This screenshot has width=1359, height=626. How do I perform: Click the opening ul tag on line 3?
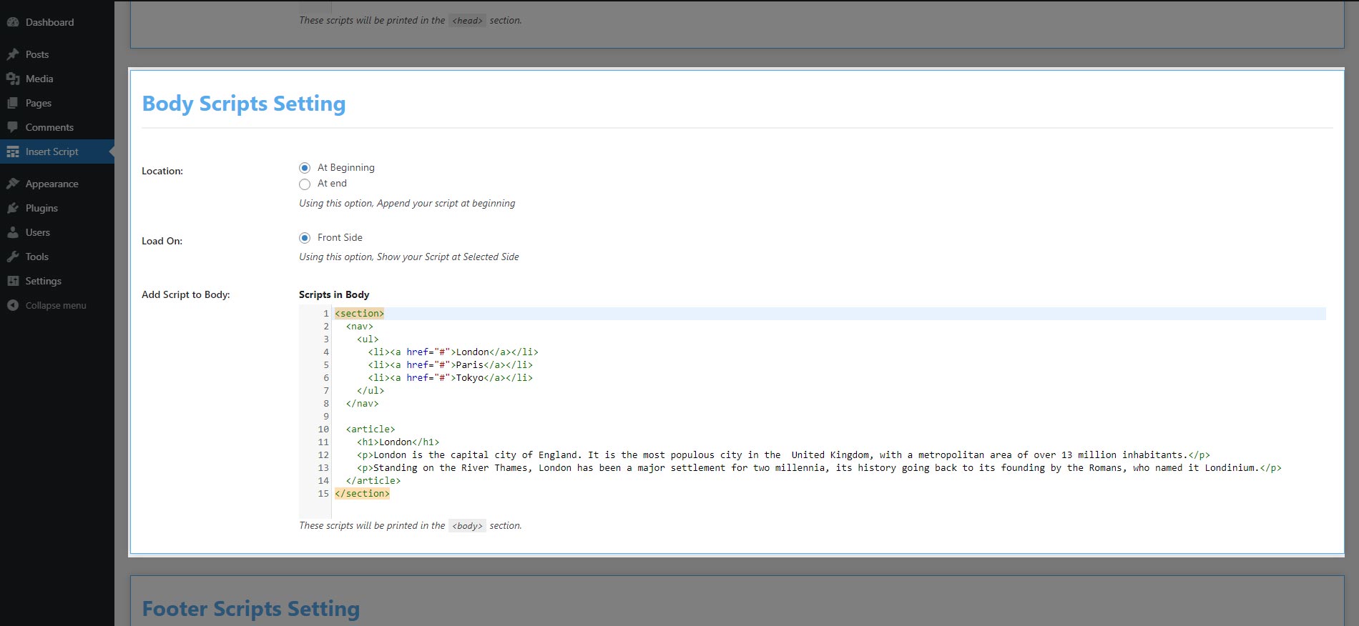368,339
